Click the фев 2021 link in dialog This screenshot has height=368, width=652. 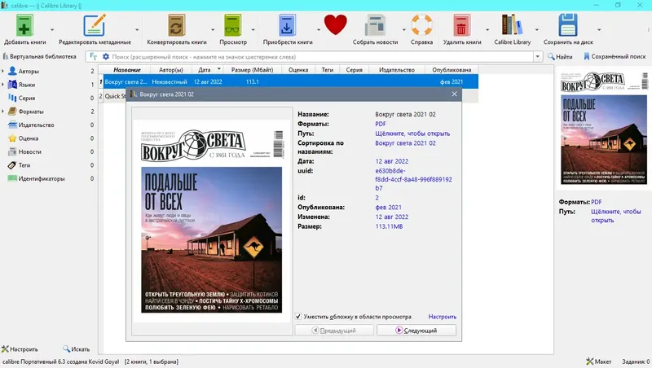(389, 208)
